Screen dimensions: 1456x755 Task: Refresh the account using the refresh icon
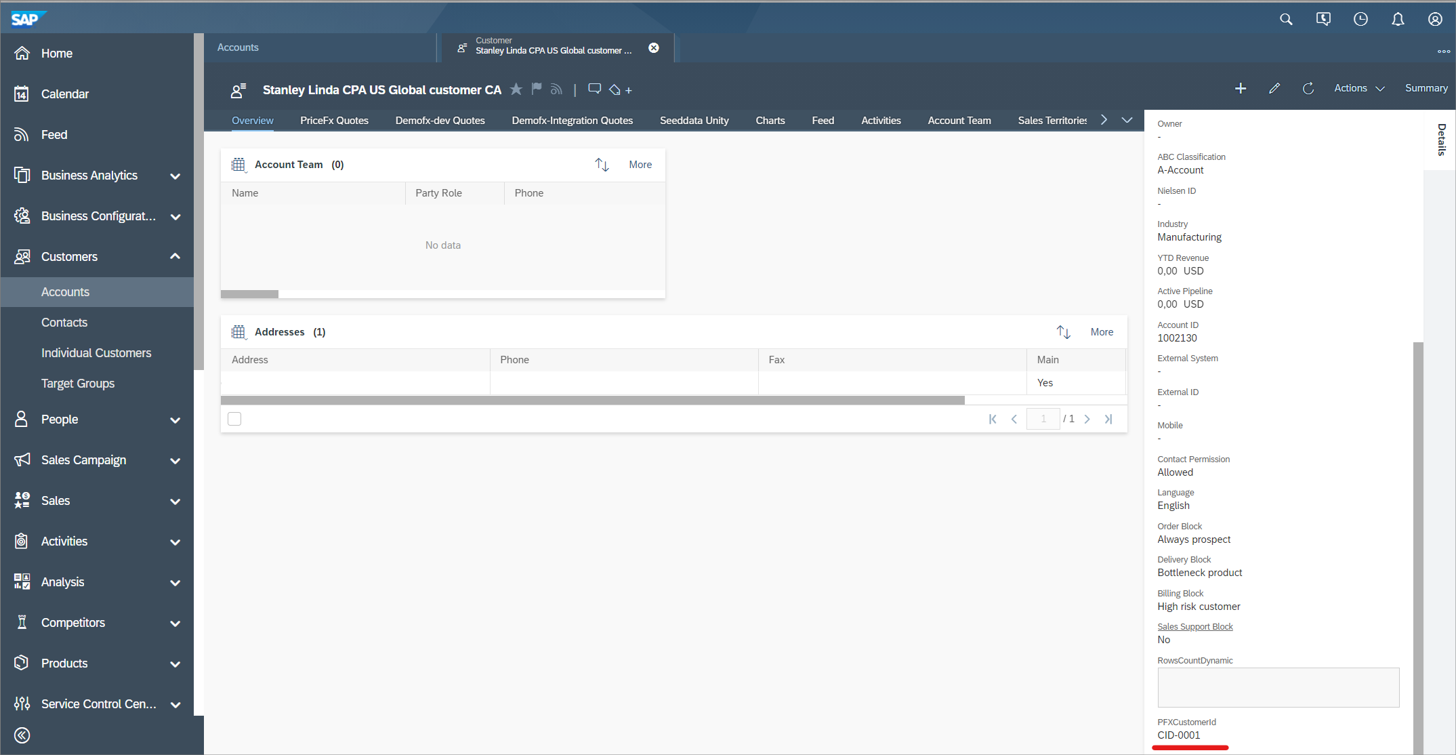tap(1308, 88)
